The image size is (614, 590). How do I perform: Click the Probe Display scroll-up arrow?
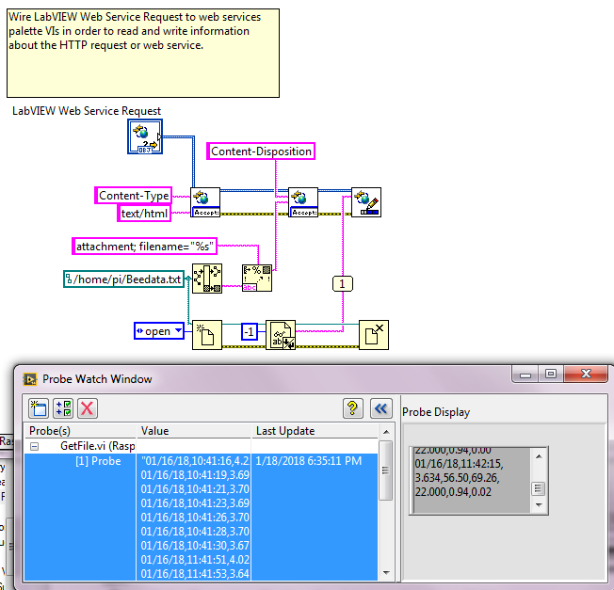[x=539, y=456]
